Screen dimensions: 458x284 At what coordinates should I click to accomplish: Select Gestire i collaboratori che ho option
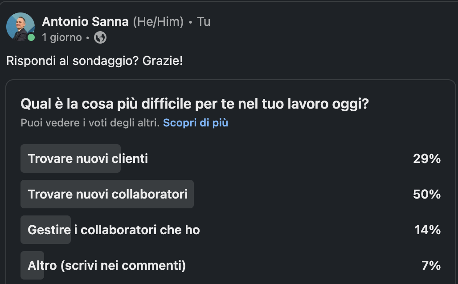click(231, 230)
